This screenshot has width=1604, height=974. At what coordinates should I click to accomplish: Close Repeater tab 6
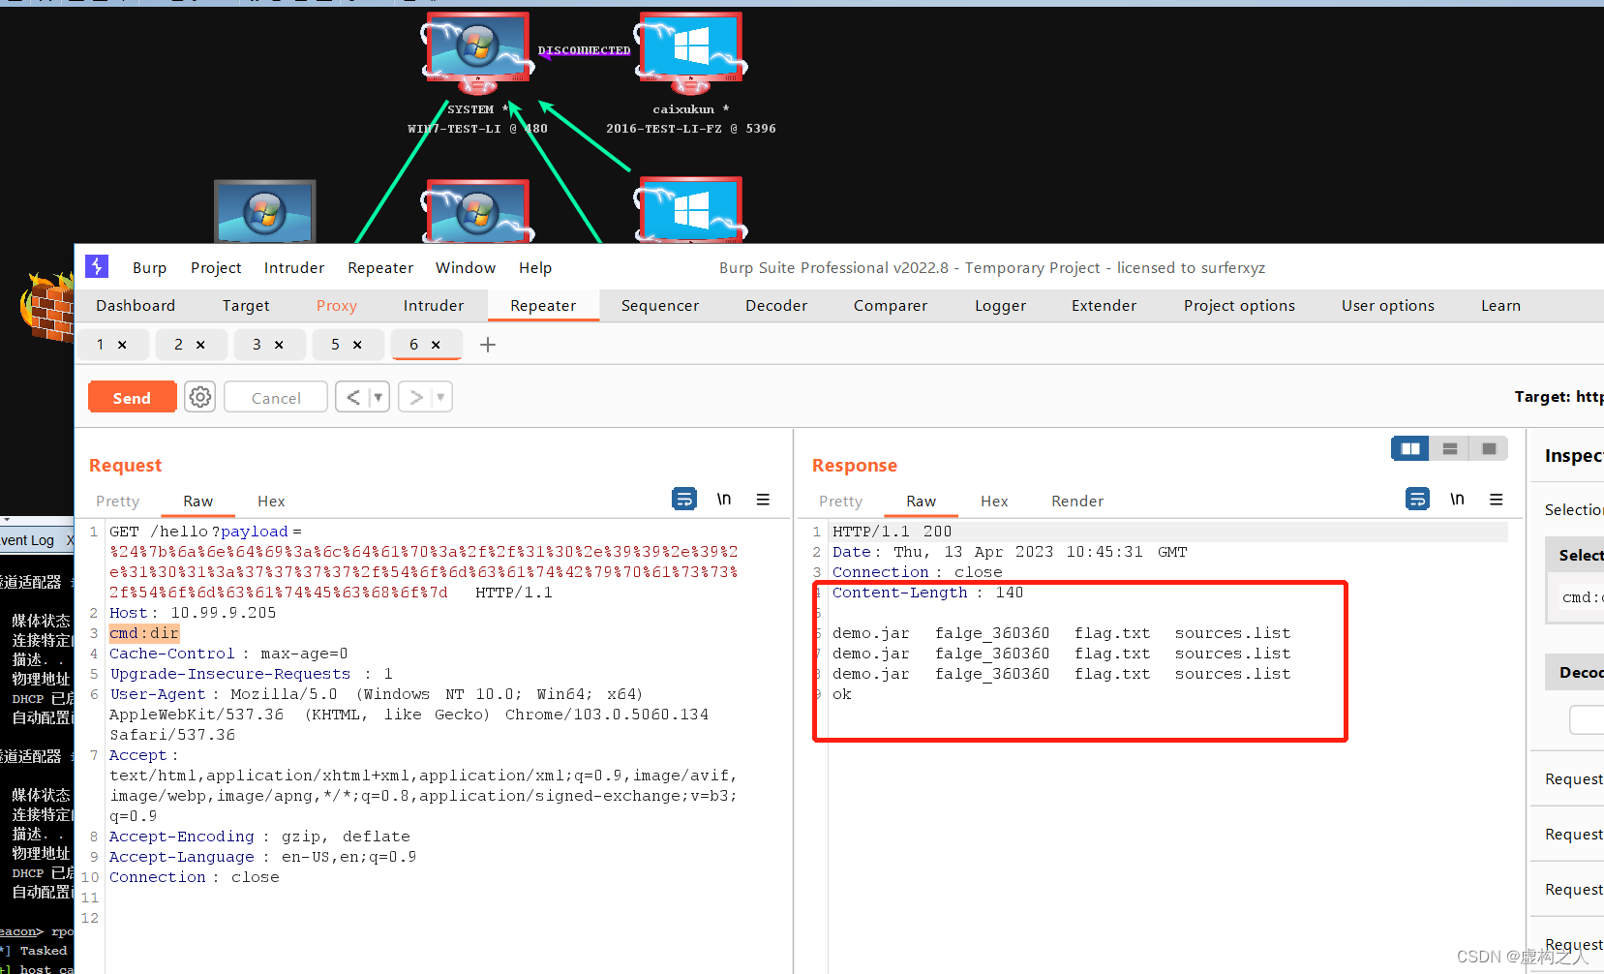pos(436,345)
